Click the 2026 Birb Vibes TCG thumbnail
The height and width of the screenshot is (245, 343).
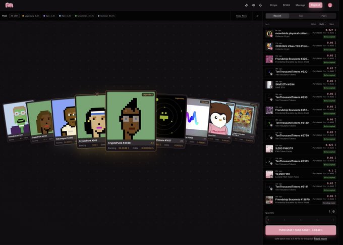pos(269,46)
